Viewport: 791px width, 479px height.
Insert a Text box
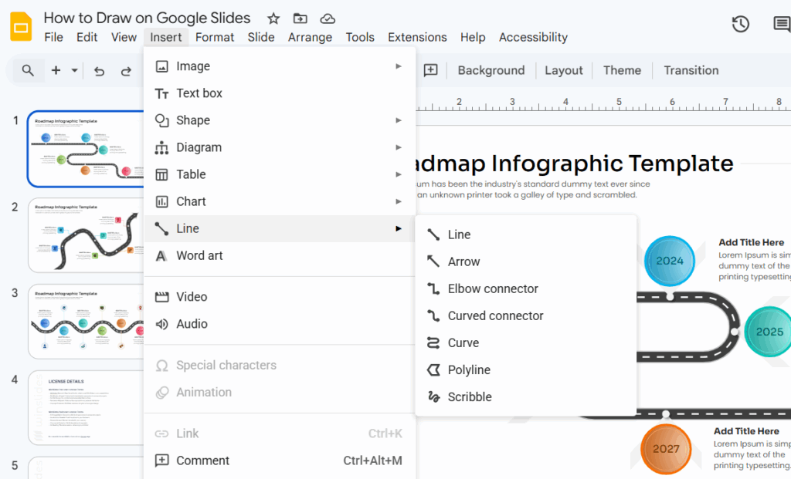pos(199,93)
